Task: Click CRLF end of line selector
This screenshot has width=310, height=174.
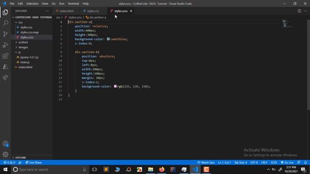Action: 264,162
